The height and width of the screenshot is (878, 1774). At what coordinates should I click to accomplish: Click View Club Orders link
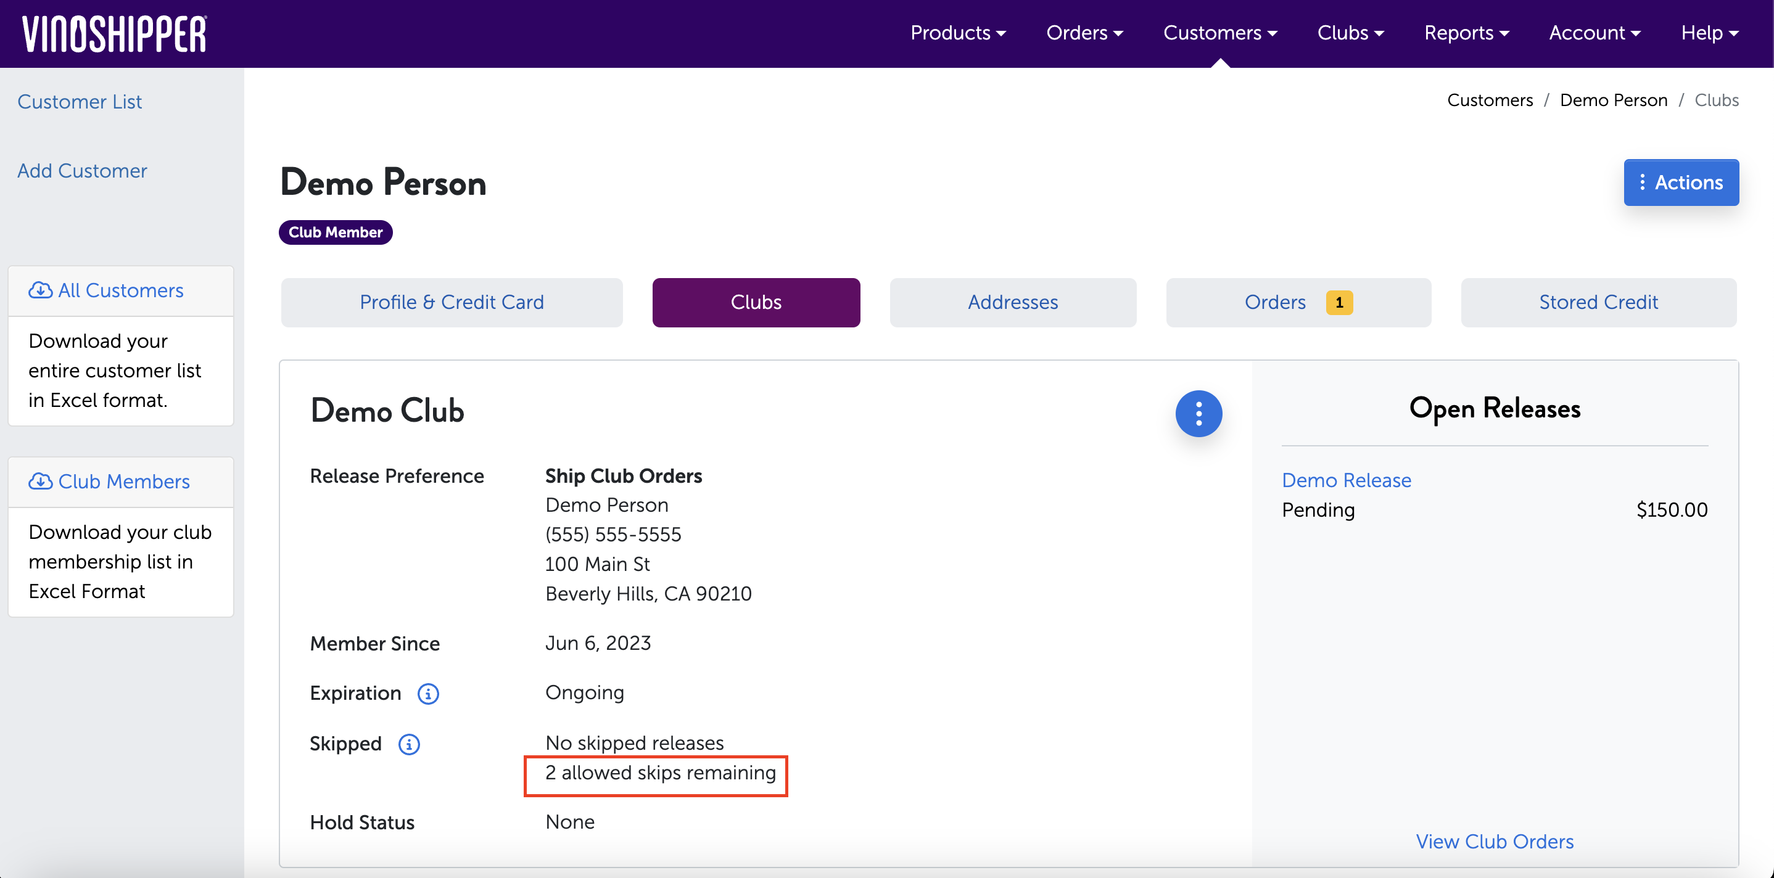tap(1495, 842)
